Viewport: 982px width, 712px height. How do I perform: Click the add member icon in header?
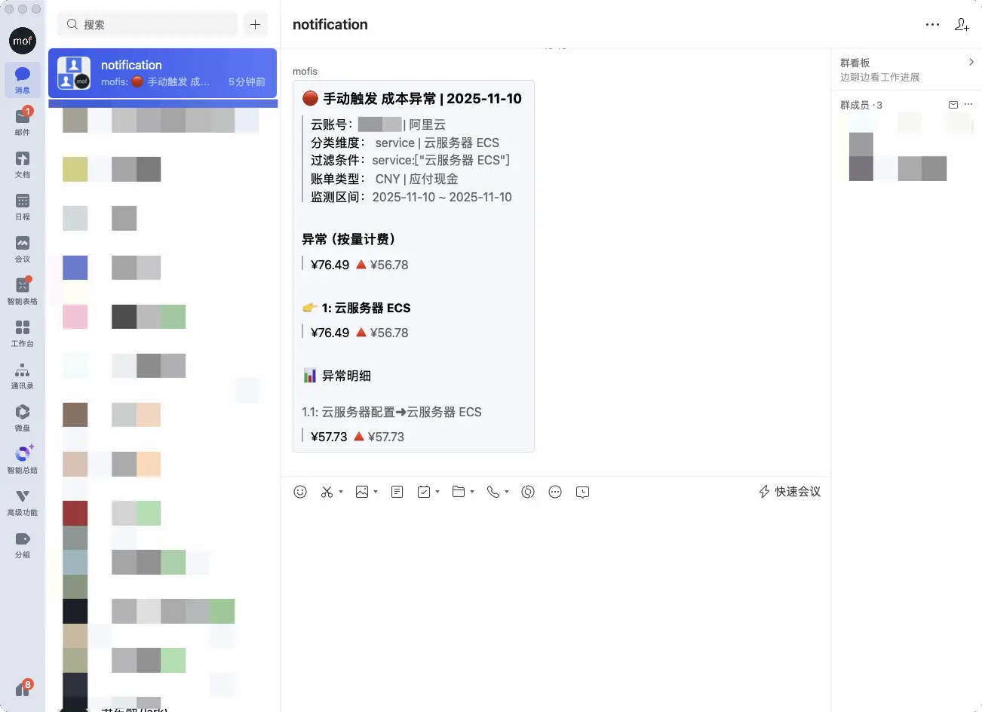962,25
